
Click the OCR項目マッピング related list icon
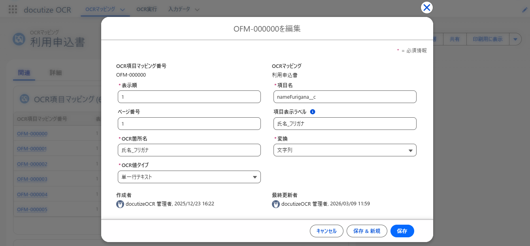point(24,99)
